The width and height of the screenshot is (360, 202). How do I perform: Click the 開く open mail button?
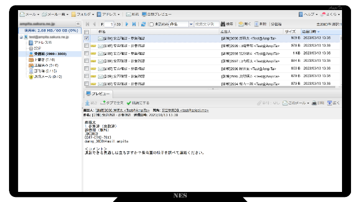coord(245,24)
